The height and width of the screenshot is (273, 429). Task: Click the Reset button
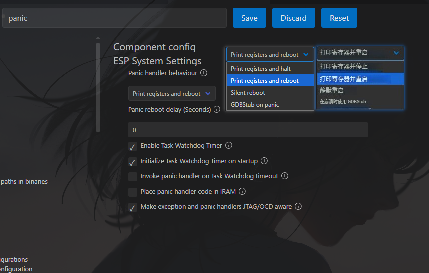[339, 18]
